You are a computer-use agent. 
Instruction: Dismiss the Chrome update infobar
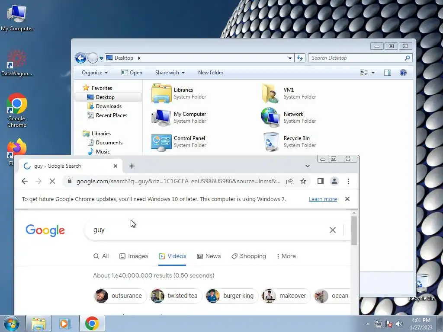coord(347,199)
